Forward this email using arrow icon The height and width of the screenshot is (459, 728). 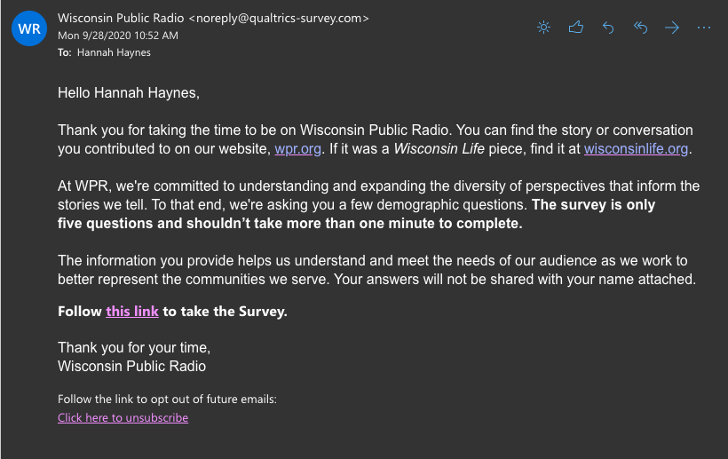tap(672, 28)
